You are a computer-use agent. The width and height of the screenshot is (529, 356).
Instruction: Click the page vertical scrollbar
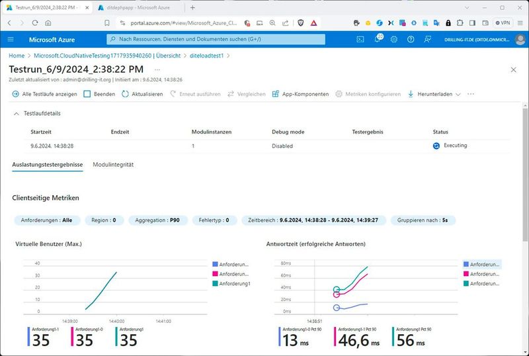pyautogui.click(x=525, y=174)
